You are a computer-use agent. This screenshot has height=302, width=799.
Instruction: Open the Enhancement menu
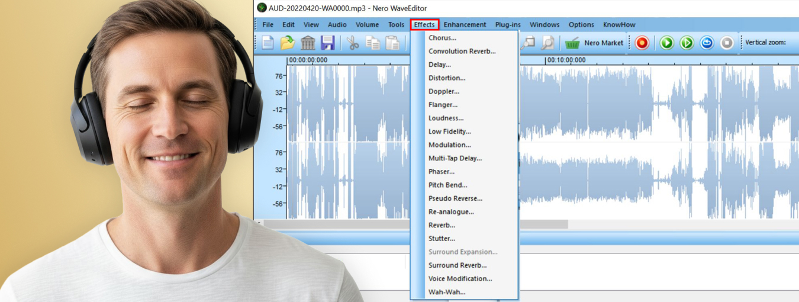(465, 24)
